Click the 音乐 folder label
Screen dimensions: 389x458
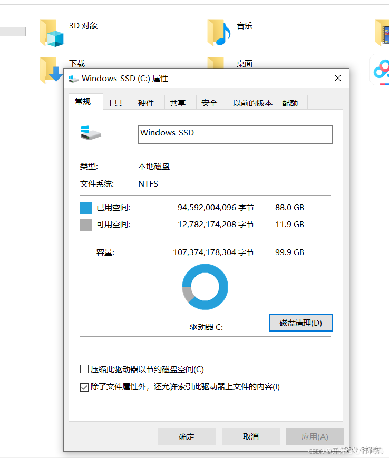[245, 26]
